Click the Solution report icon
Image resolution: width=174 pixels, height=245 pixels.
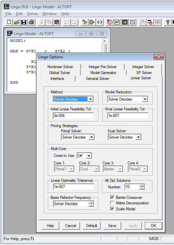117,22
